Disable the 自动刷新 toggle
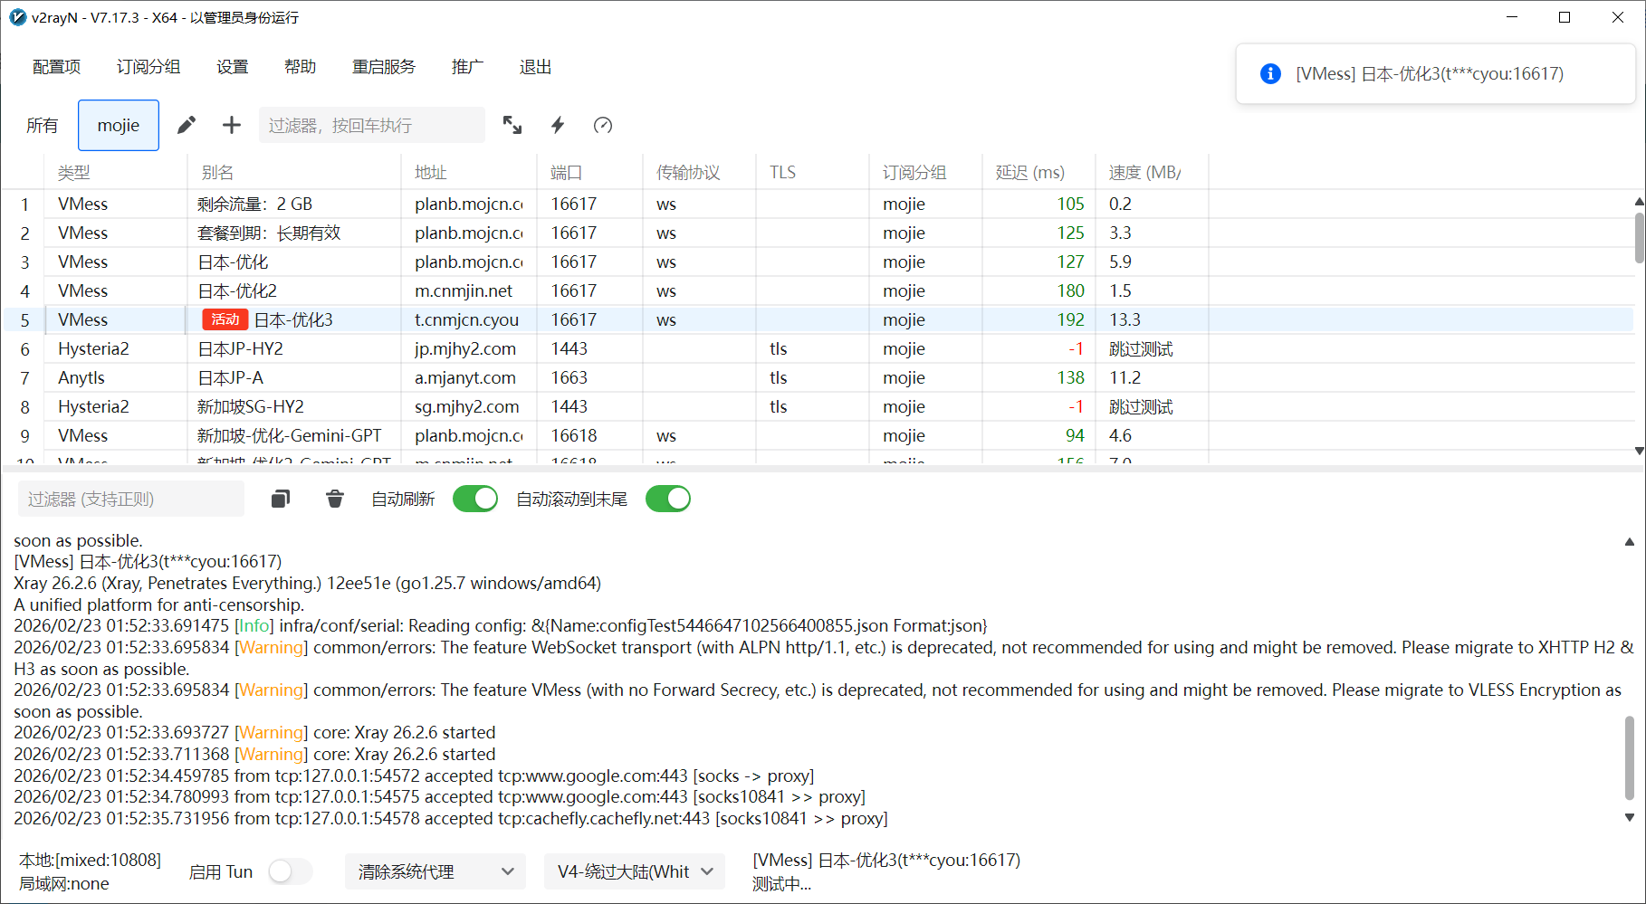 (475, 499)
